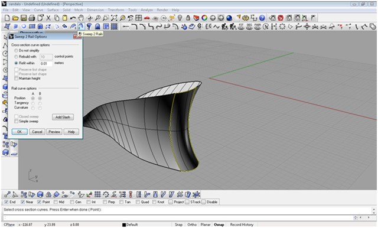The height and width of the screenshot is (228, 378).
Task: Click the Preview button
Action: click(x=54, y=132)
